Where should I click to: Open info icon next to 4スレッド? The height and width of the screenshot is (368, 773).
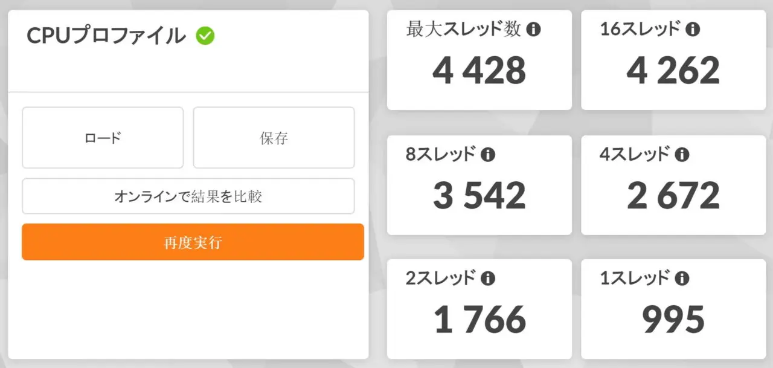[682, 155]
